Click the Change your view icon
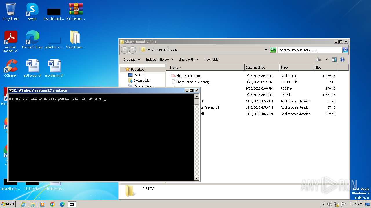The height and width of the screenshot is (208, 371). pyautogui.click(x=319, y=60)
